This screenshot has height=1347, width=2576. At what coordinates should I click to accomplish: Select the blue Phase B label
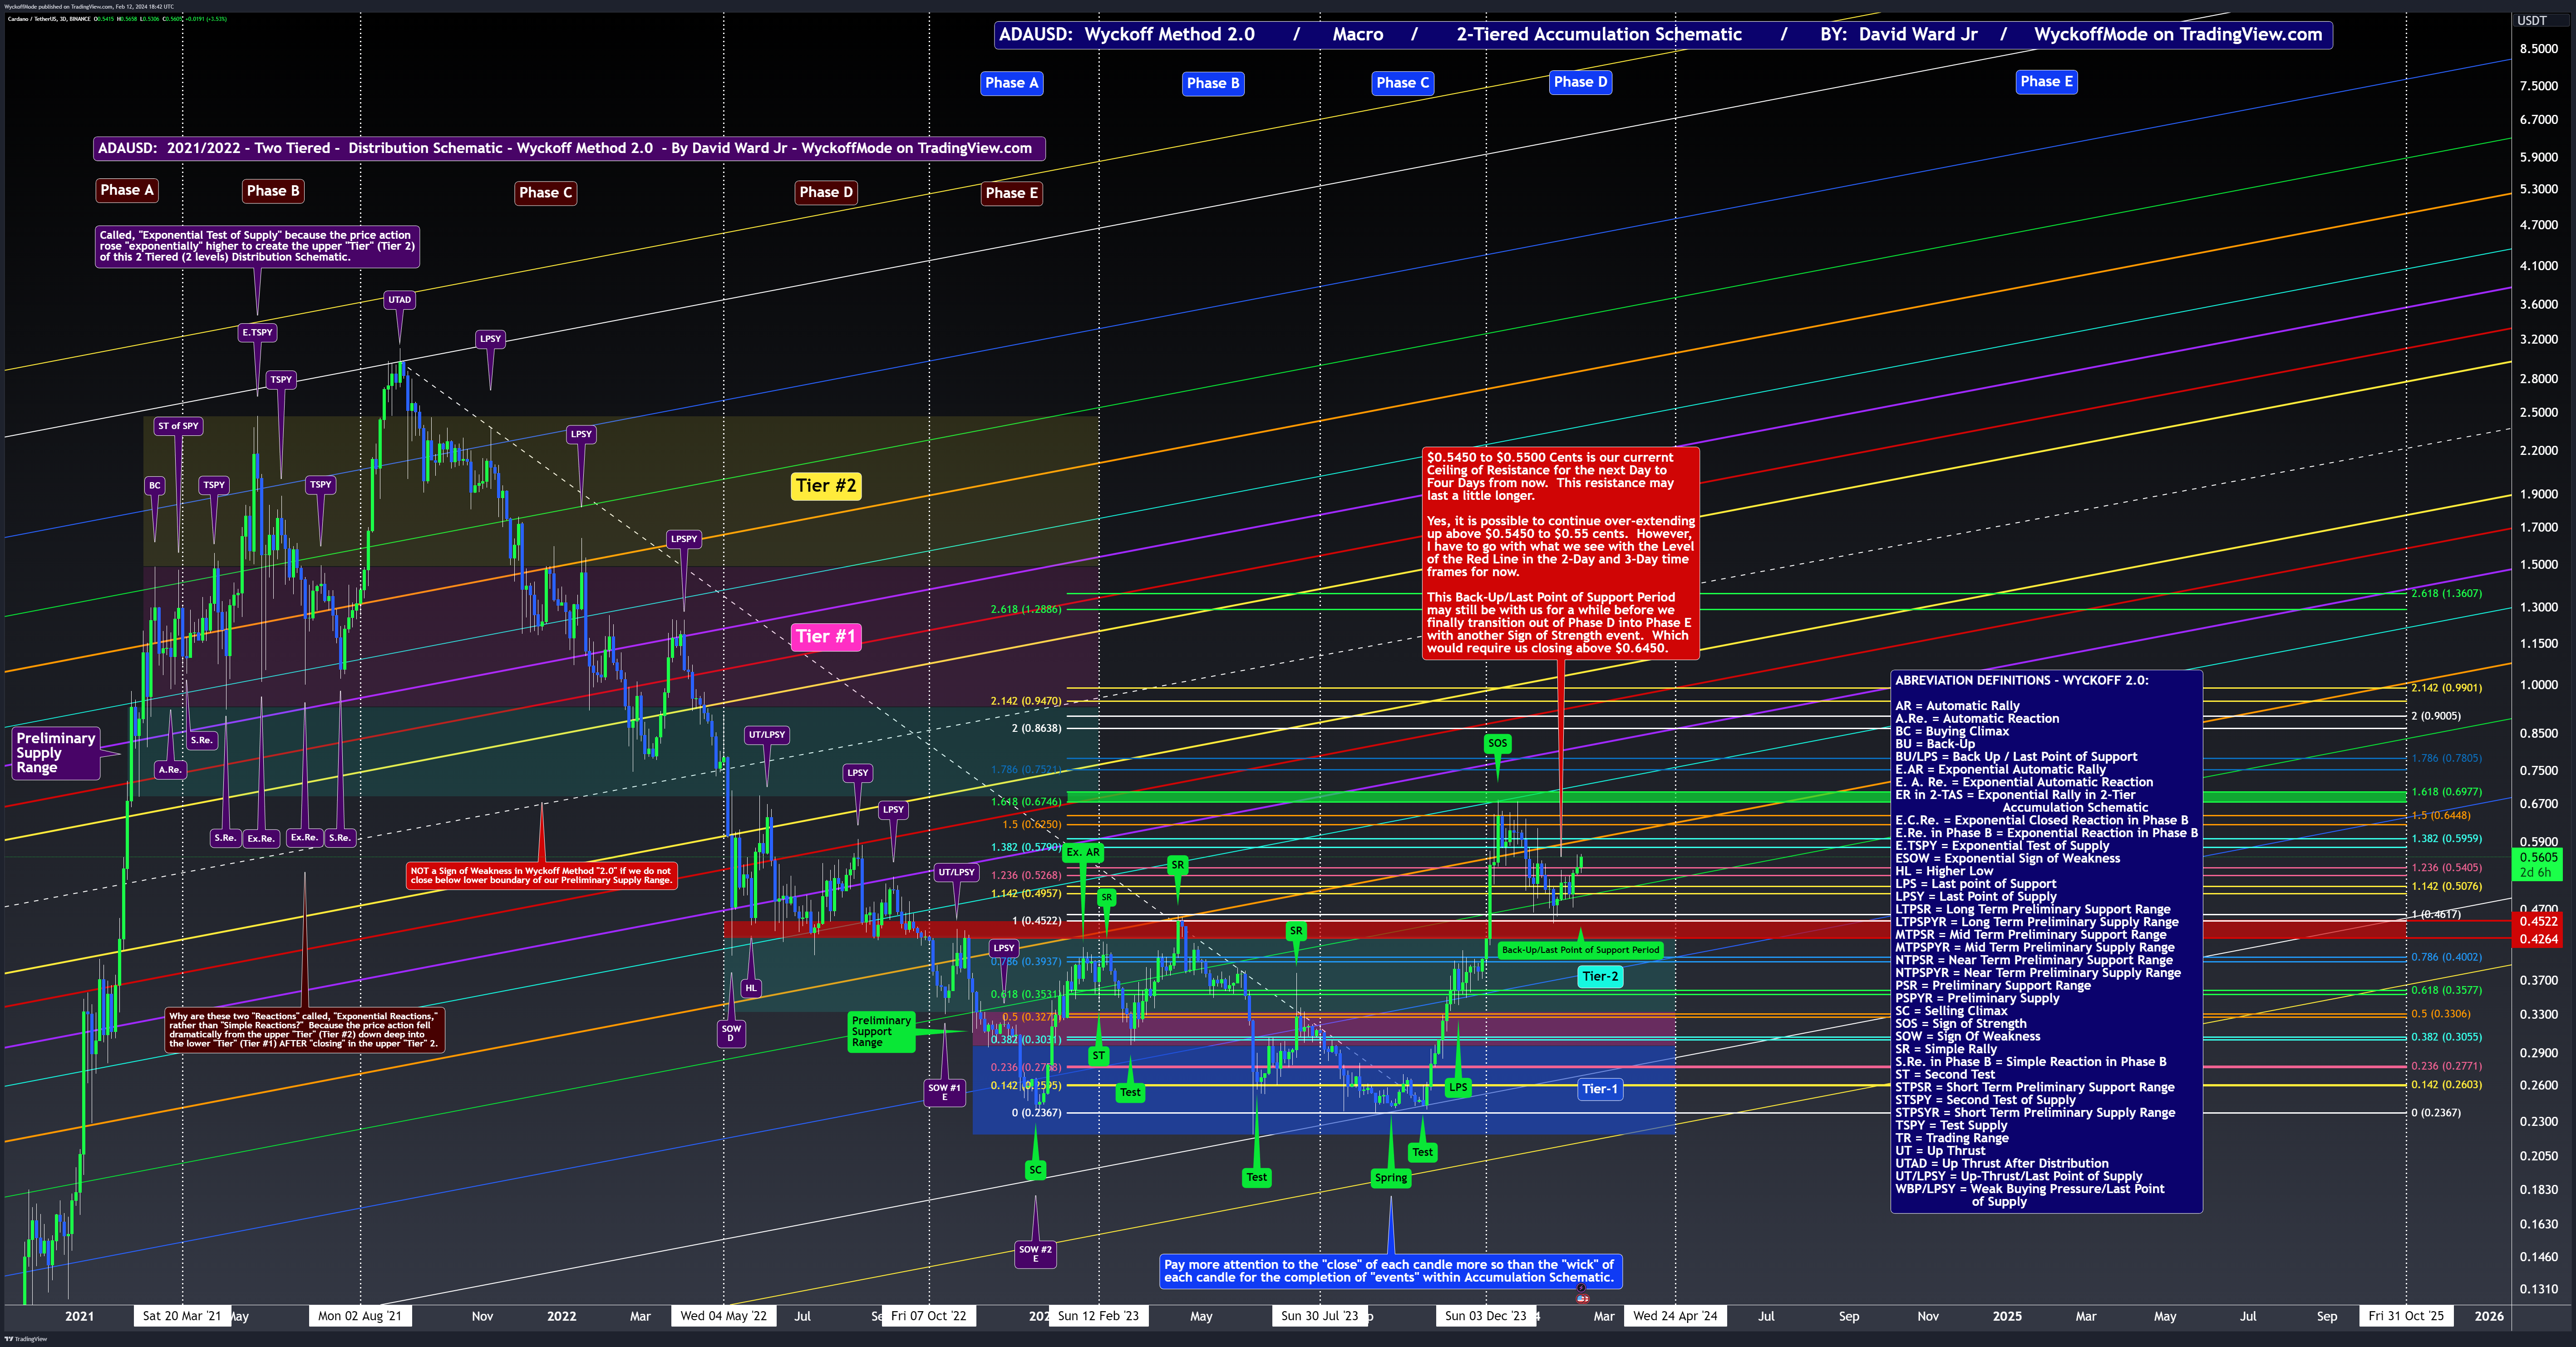click(1213, 83)
